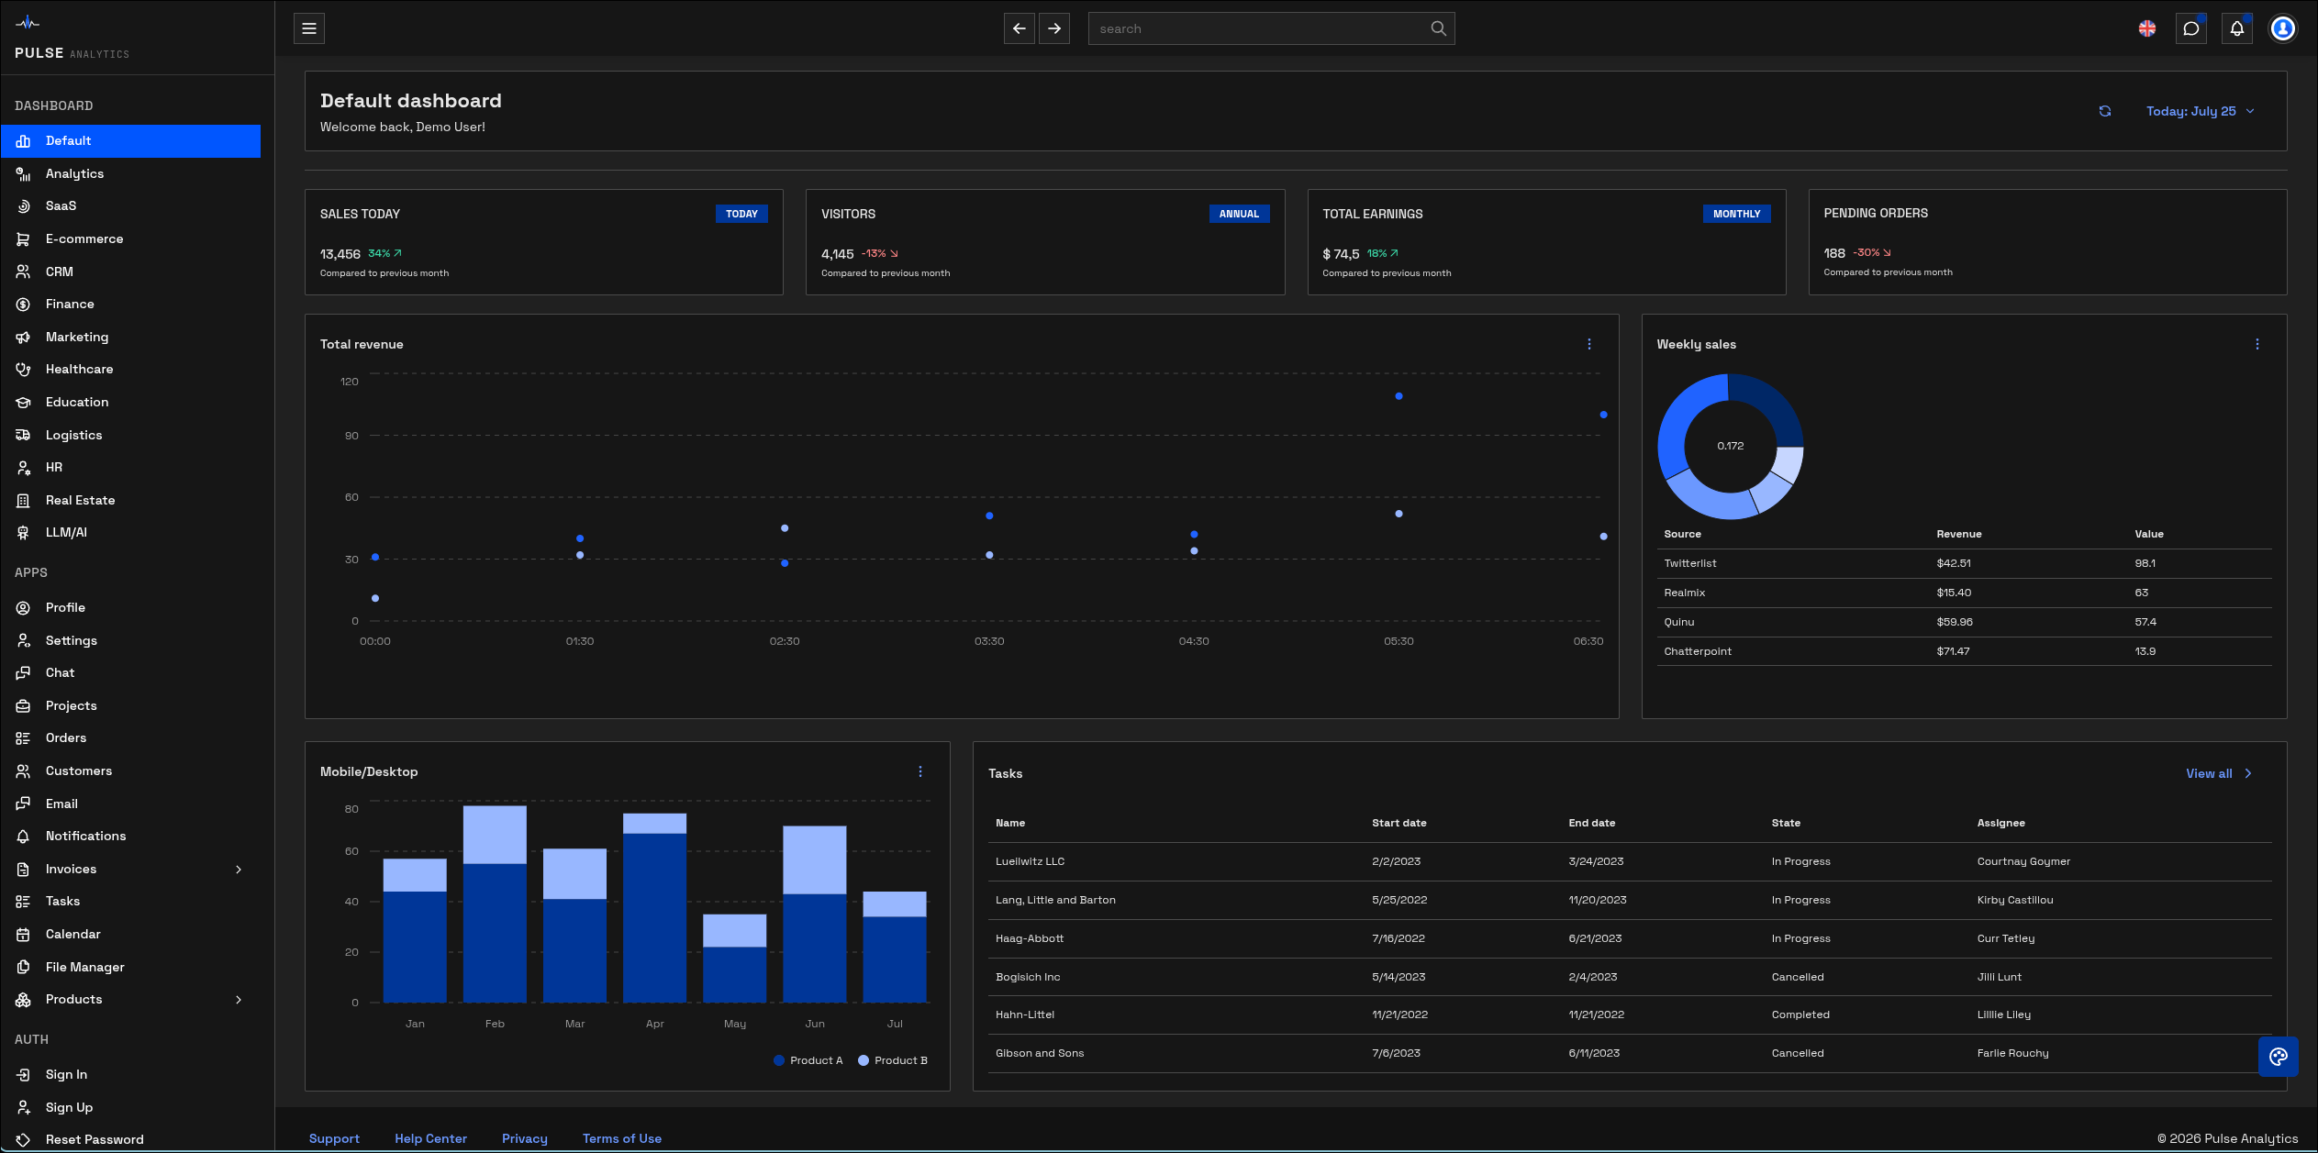Screen dimensions: 2318x1153
Task: Open the File Manager from the sidebar
Action: pyautogui.click(x=84, y=967)
